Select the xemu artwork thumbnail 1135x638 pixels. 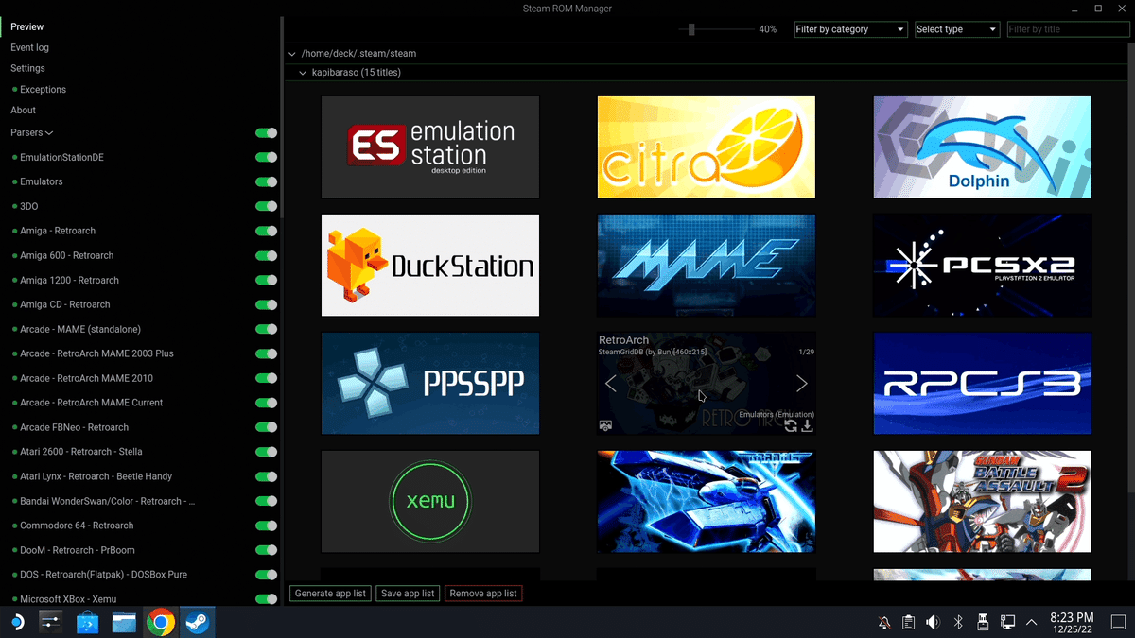point(430,501)
